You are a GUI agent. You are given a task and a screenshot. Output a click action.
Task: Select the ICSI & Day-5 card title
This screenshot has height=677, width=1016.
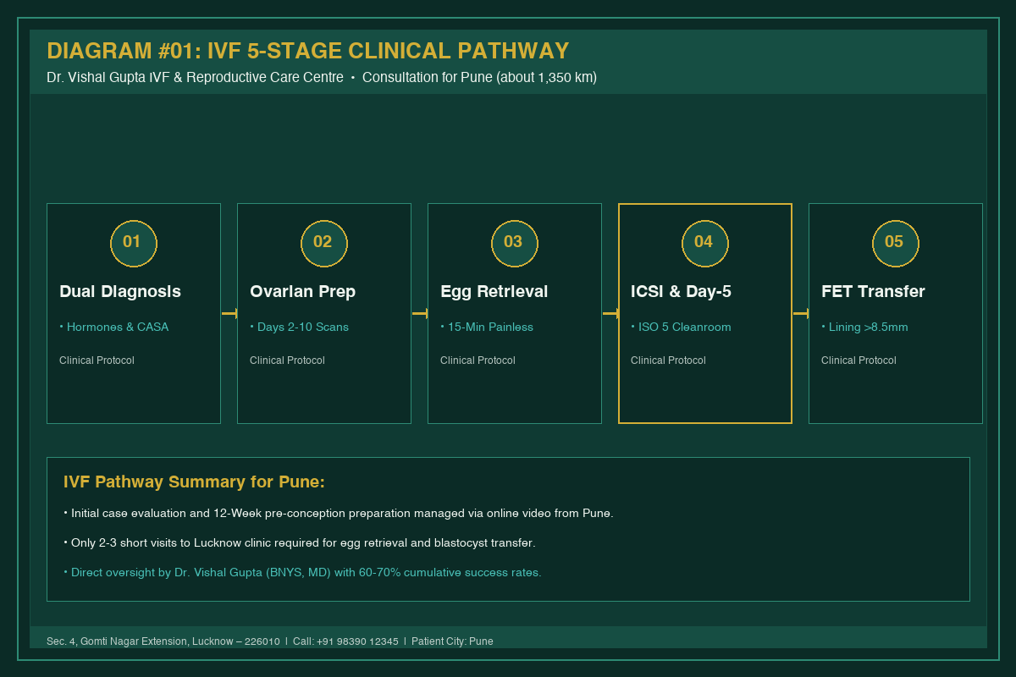(x=681, y=291)
